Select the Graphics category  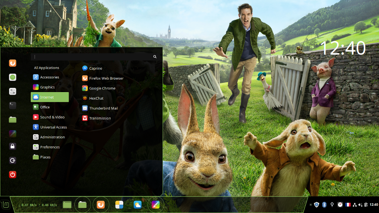50,87
